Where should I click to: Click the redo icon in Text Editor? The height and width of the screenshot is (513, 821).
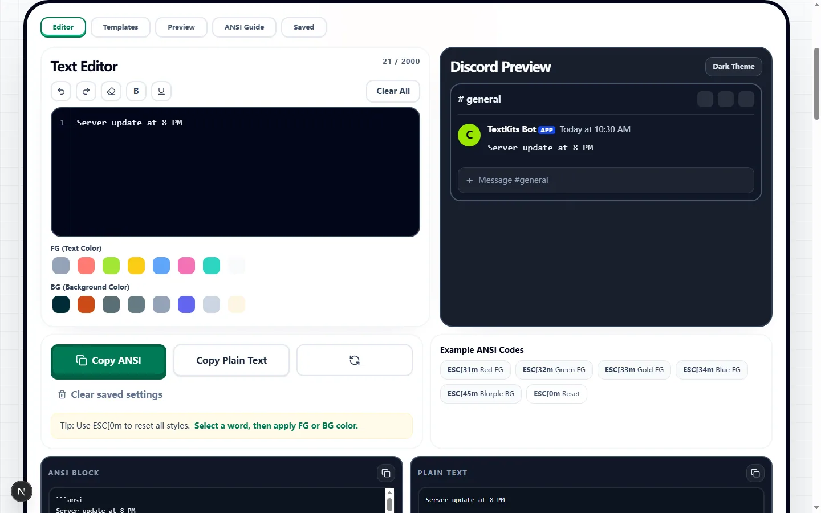86,91
